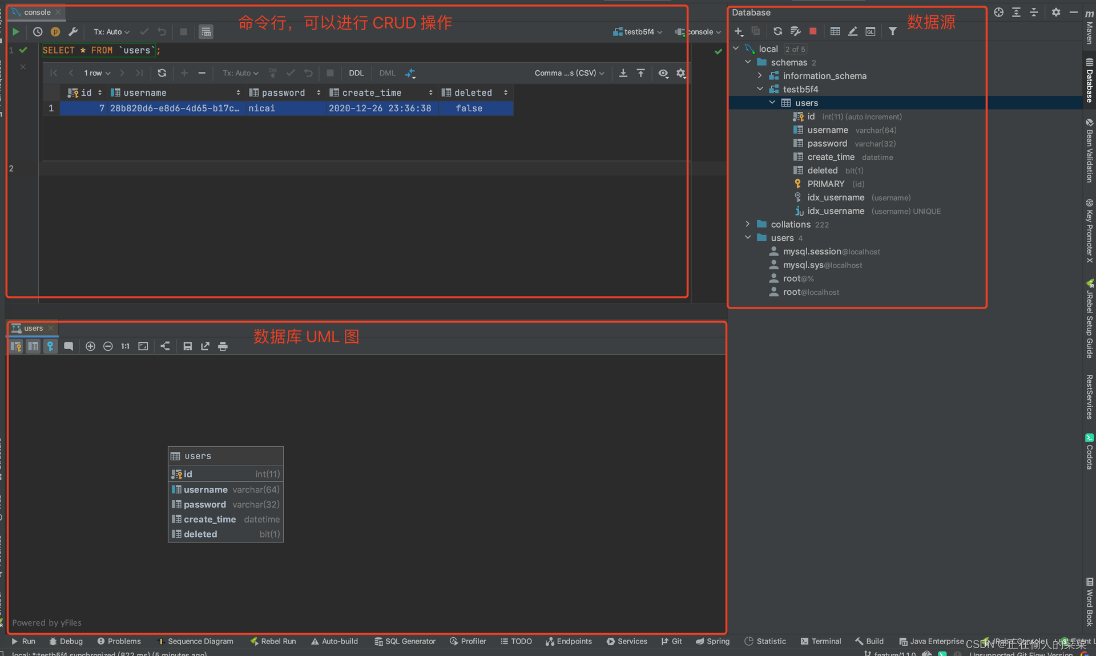This screenshot has width=1096, height=656.
Task: Show DDL for the result table
Action: (356, 73)
